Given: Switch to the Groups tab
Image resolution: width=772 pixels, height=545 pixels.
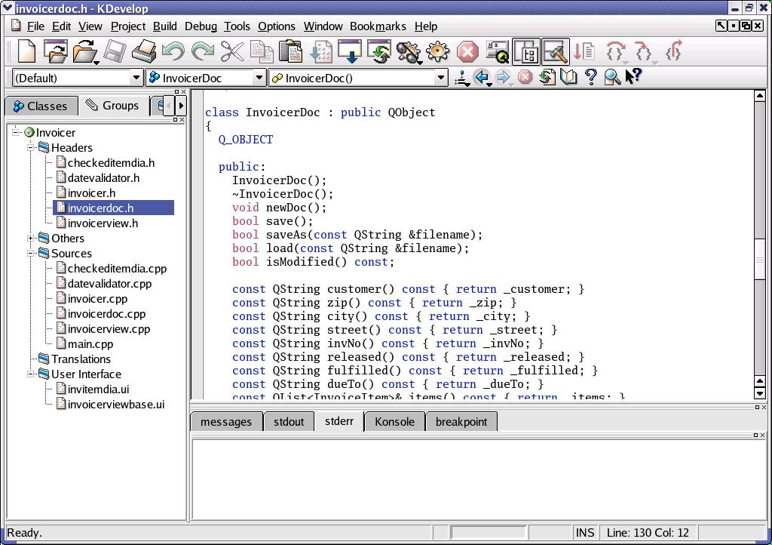Looking at the screenshot, I should pyautogui.click(x=115, y=106).
